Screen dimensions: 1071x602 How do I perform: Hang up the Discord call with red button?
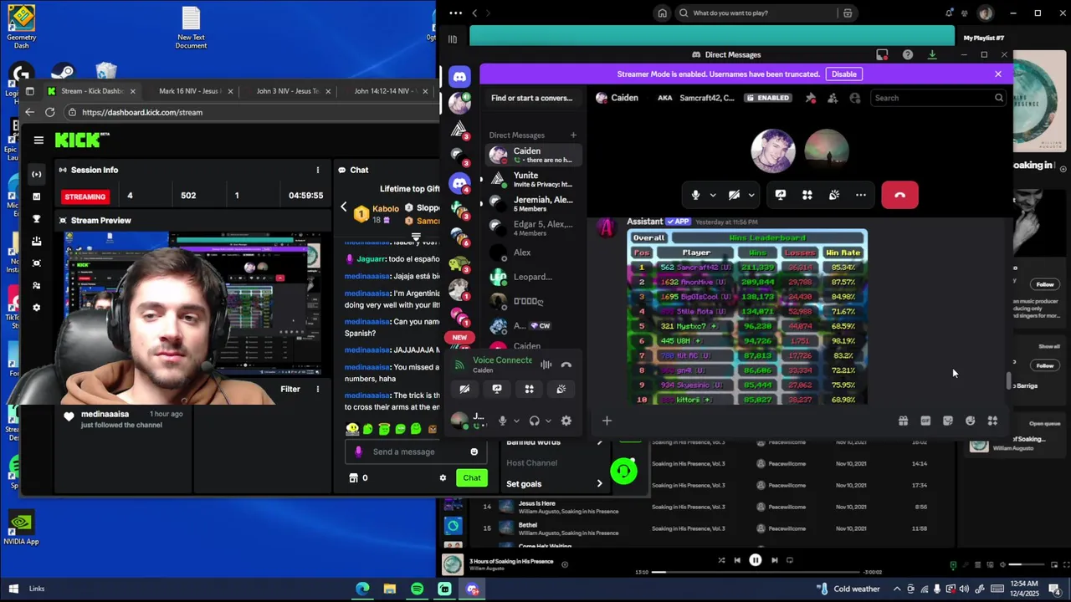899,195
